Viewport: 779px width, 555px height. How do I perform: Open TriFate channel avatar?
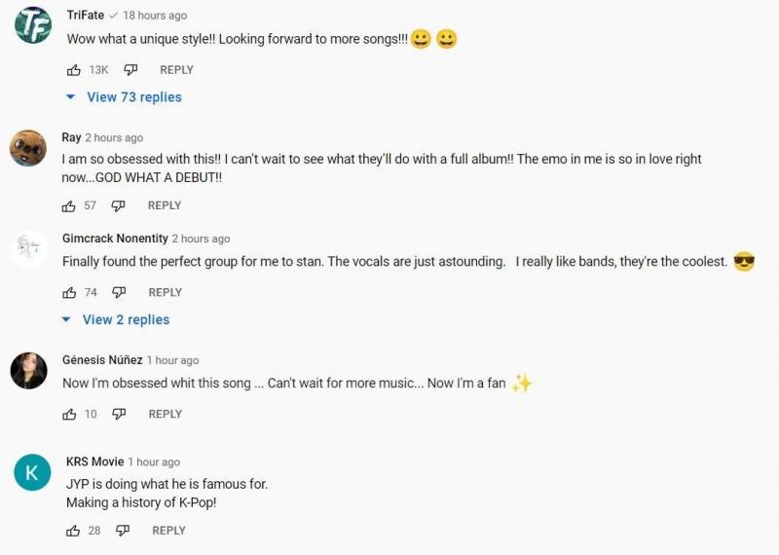34,25
